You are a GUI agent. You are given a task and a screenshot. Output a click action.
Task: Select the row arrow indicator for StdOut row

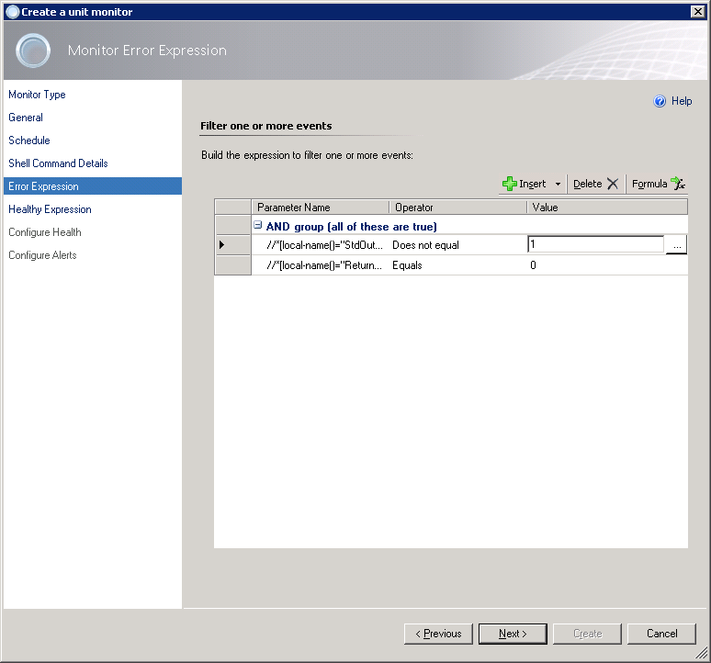[221, 244]
